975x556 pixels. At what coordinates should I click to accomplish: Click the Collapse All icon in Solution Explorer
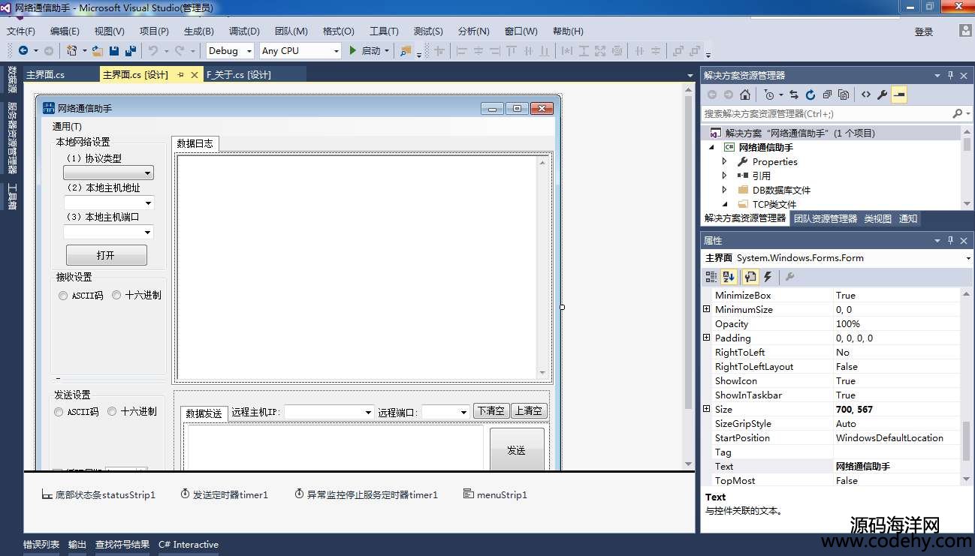coord(827,95)
